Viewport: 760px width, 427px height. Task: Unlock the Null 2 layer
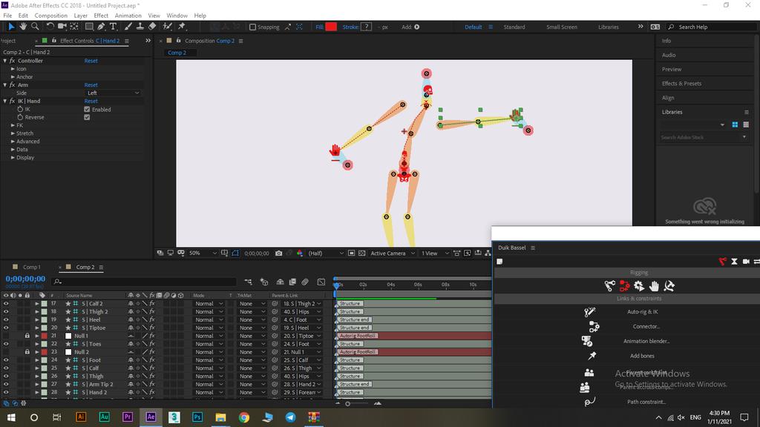(27, 352)
